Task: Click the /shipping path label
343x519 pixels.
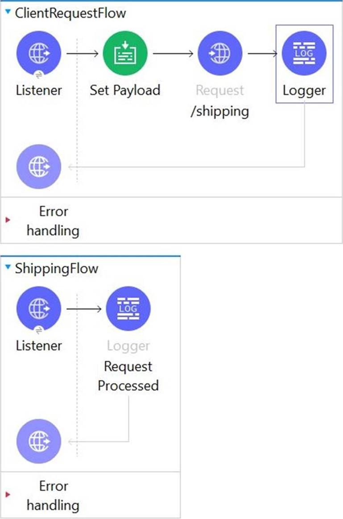Action: coord(220,111)
